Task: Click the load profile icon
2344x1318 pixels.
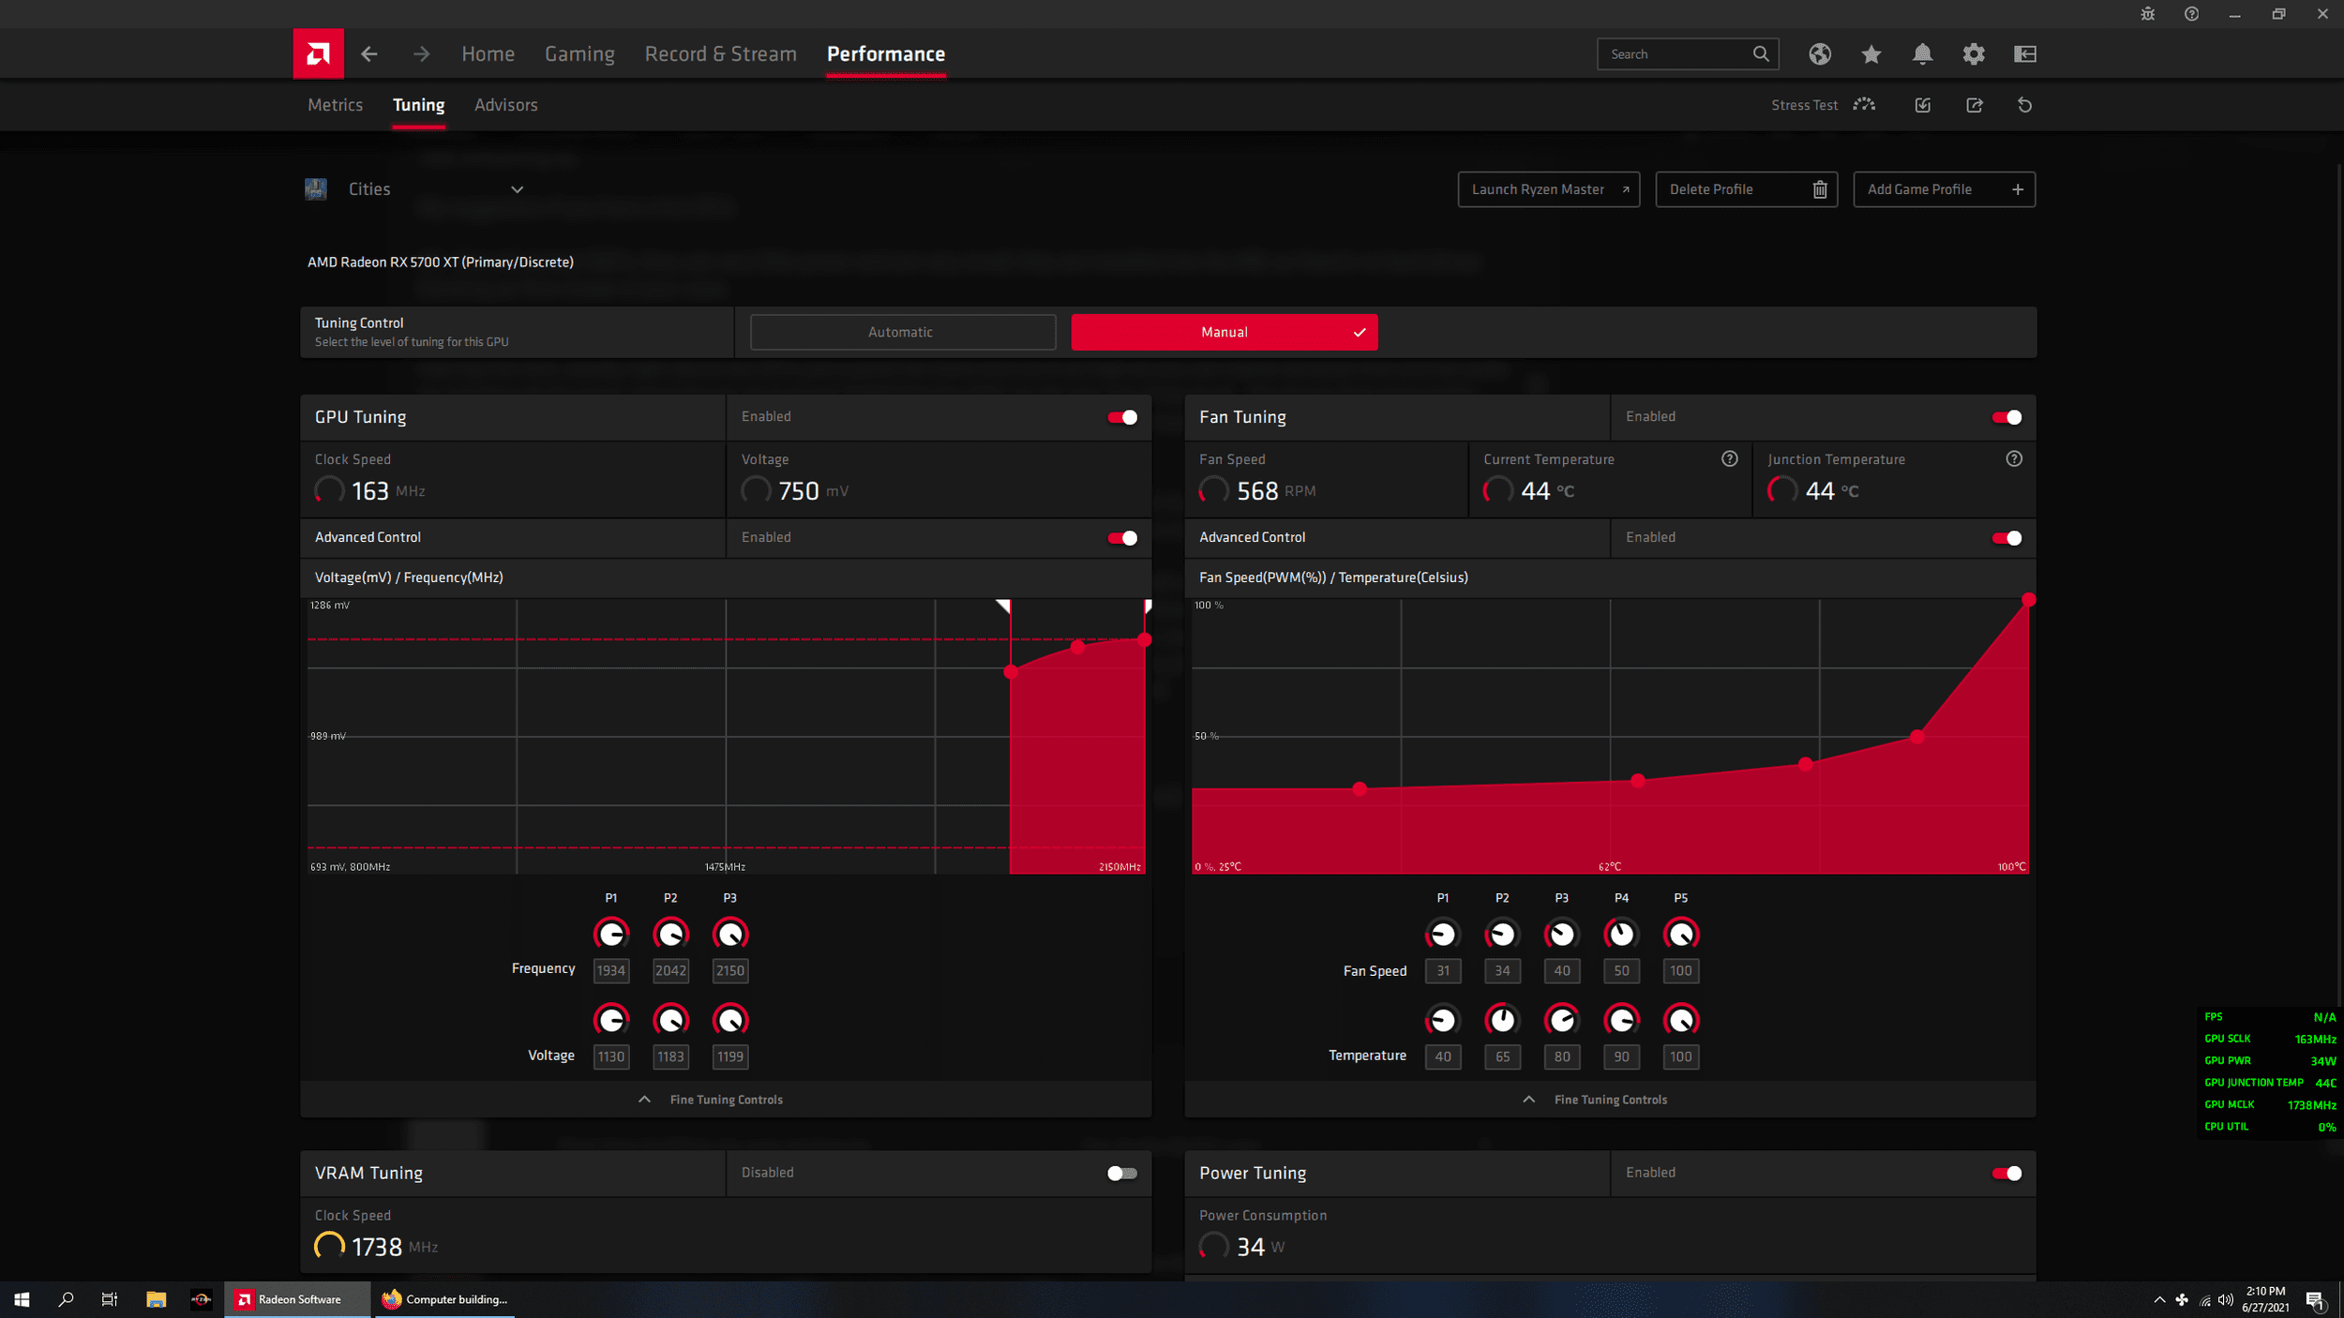Action: [1923, 105]
